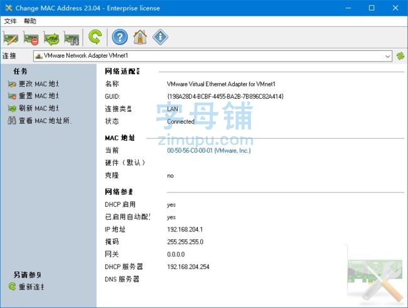The width and height of the screenshot is (408, 308).
Task: Click the adapter name VMware Virtual Ethernet Adapter
Action: pos(221,84)
